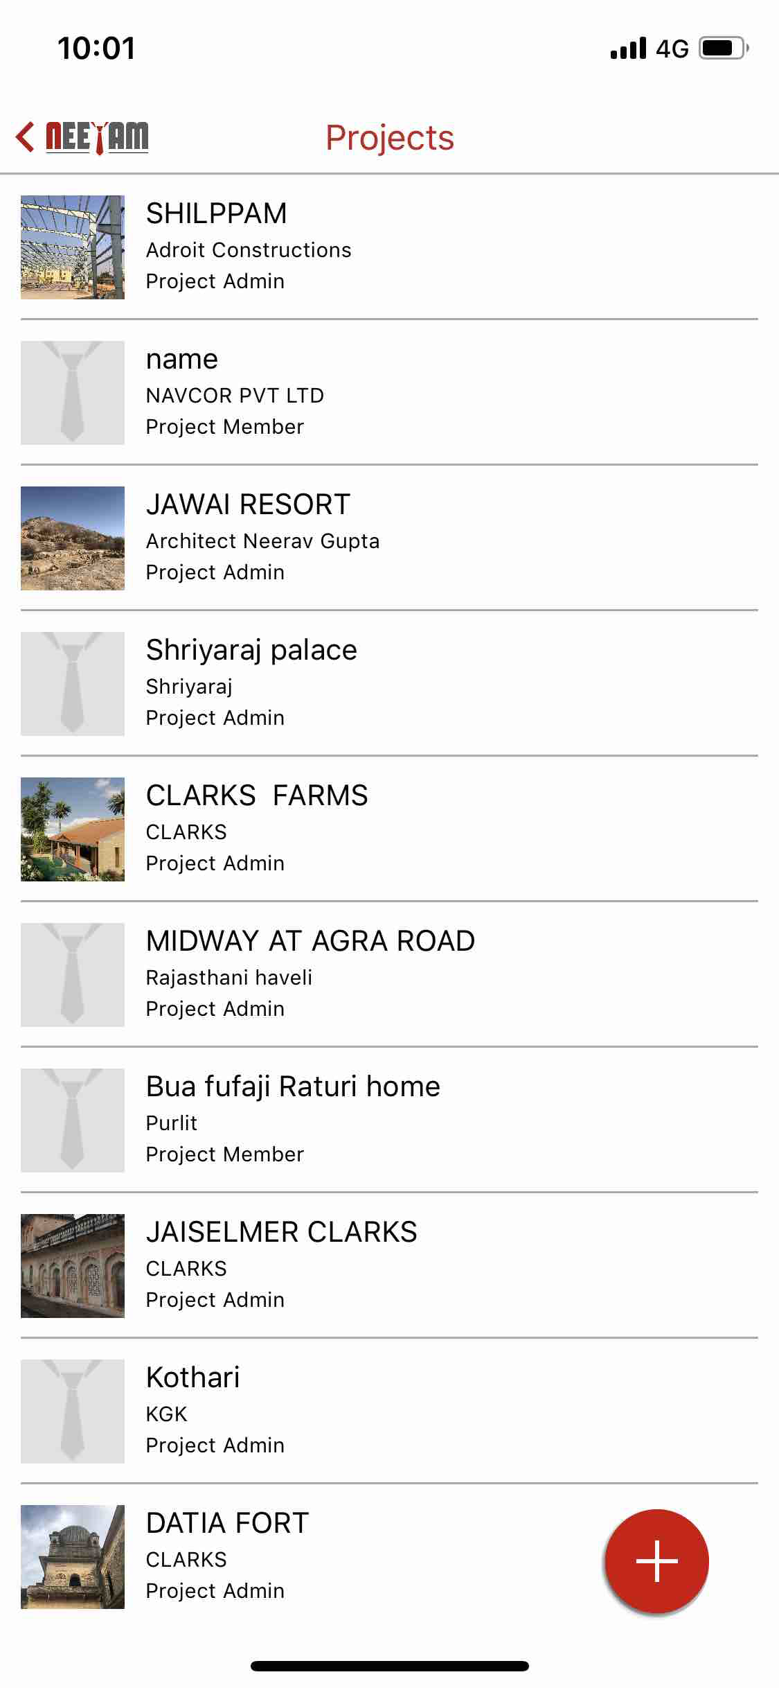Screen dimensions: 779x1688
Task: Tap the Kothari project placeholder icon
Action: coord(73,1412)
